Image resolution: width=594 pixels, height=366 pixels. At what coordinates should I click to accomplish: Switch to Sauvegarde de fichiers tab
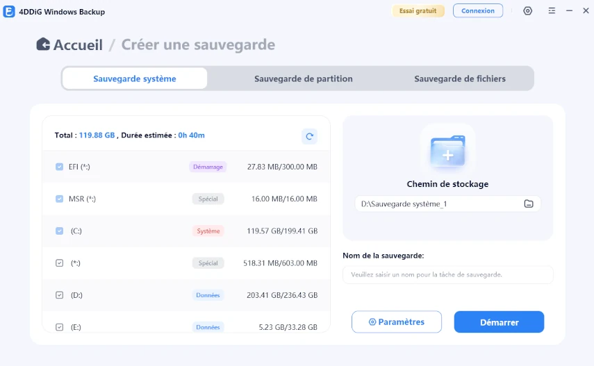[x=459, y=78]
